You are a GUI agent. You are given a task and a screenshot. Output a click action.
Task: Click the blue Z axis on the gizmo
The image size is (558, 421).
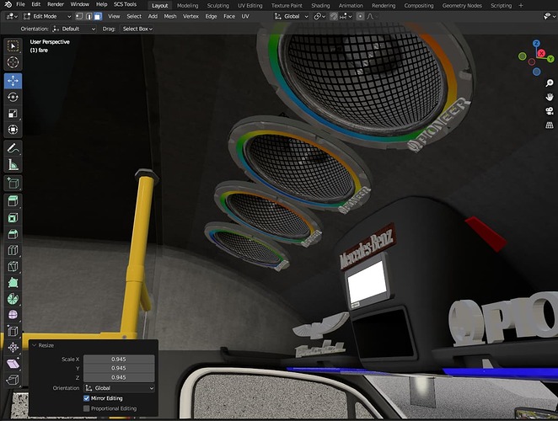click(536, 44)
